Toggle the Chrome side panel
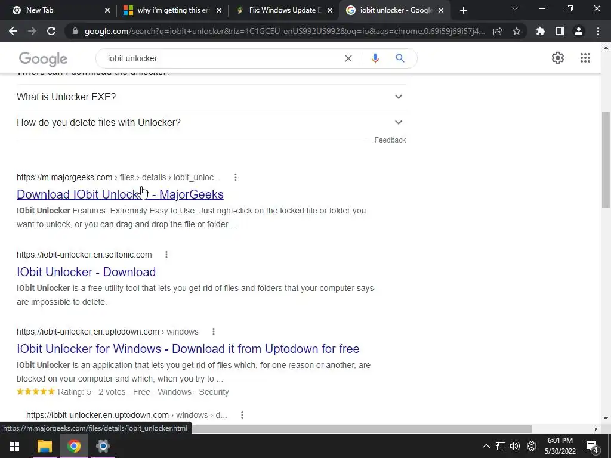Screen dimensions: 611x458 click(x=560, y=31)
